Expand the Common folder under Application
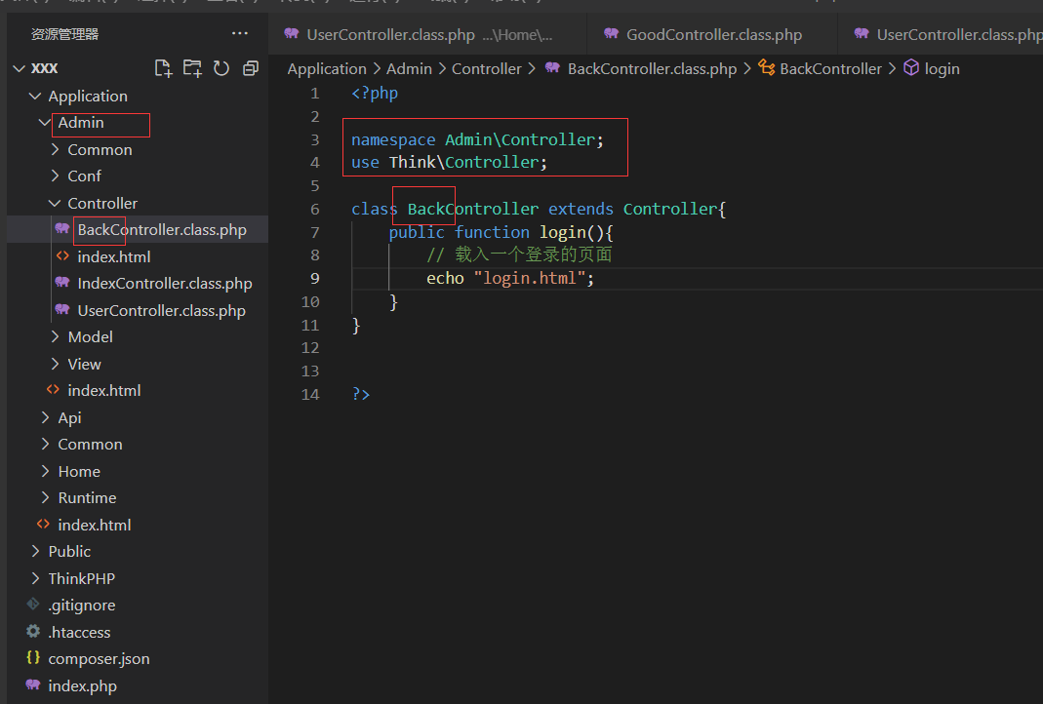Screen dimensions: 1043x704 point(45,444)
